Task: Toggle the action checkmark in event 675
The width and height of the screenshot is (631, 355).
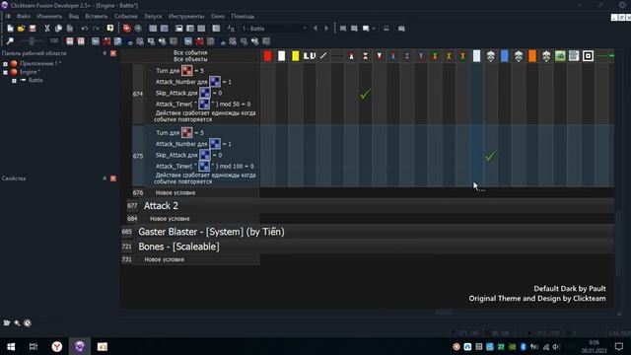Action: tap(490, 156)
